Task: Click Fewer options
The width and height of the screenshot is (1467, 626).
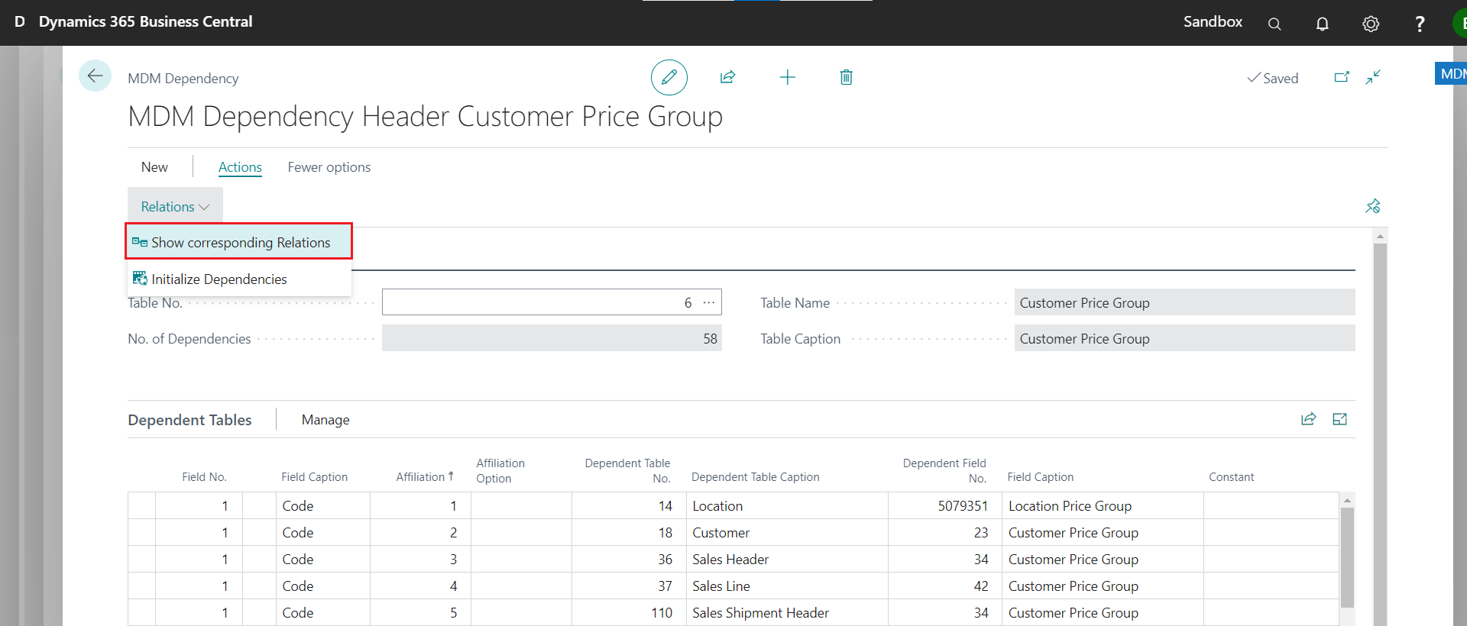Action: click(x=329, y=166)
